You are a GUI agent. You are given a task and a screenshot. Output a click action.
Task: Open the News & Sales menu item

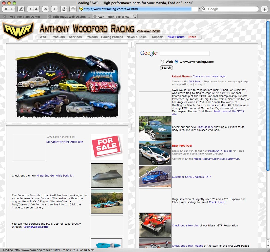[137, 37]
